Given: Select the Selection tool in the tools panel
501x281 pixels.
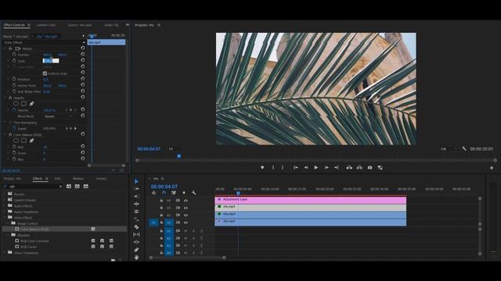Looking at the screenshot, I should click(136, 181).
